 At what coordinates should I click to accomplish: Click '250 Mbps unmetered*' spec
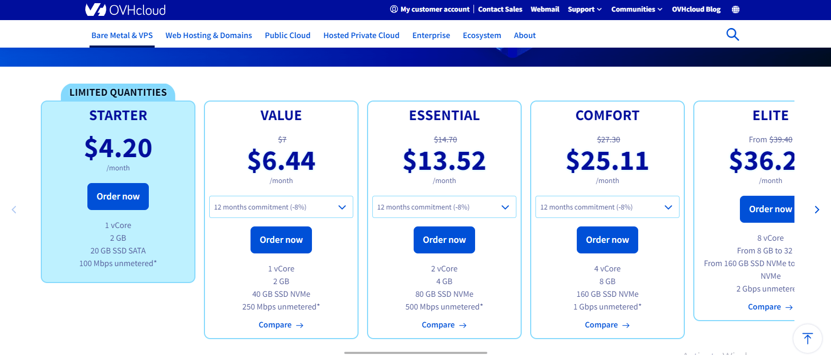coord(281,307)
